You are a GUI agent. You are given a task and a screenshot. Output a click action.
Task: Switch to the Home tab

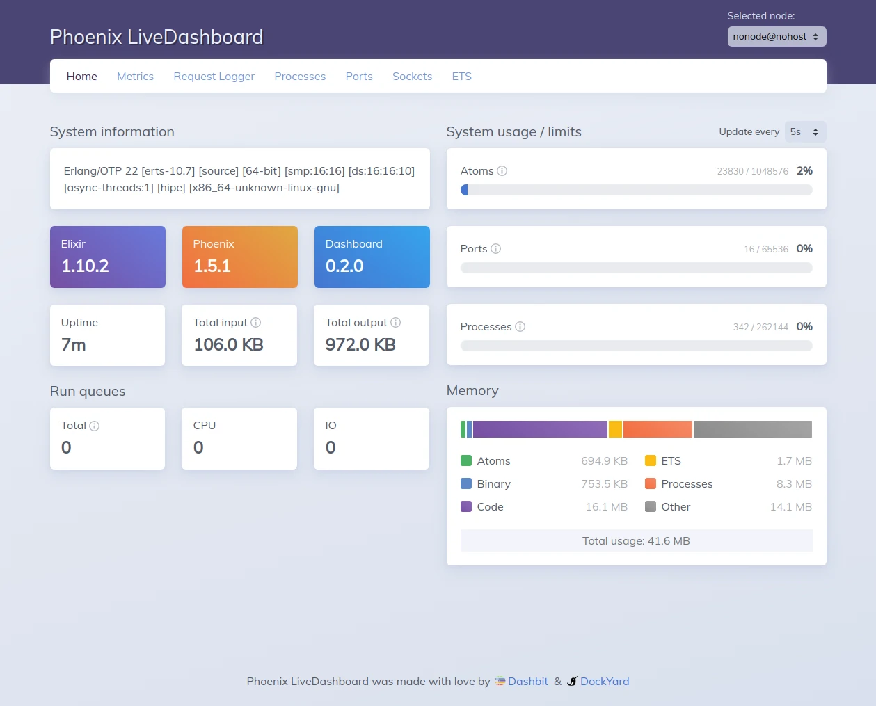click(x=82, y=77)
